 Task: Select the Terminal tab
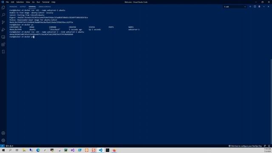[32, 7]
